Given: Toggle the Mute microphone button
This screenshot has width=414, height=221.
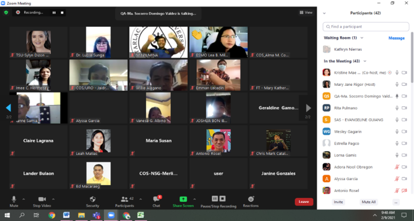Looking at the screenshot, I should pyautogui.click(x=14, y=199).
